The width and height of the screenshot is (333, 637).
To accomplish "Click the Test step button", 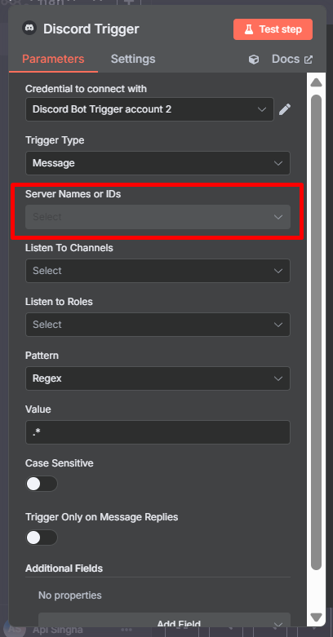I will tap(273, 29).
